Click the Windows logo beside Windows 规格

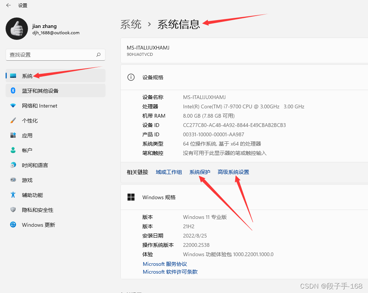(x=131, y=197)
